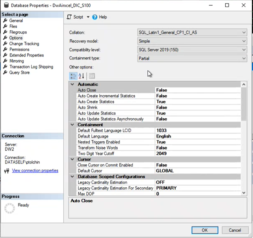Sort properties alphabetically

click(80, 76)
